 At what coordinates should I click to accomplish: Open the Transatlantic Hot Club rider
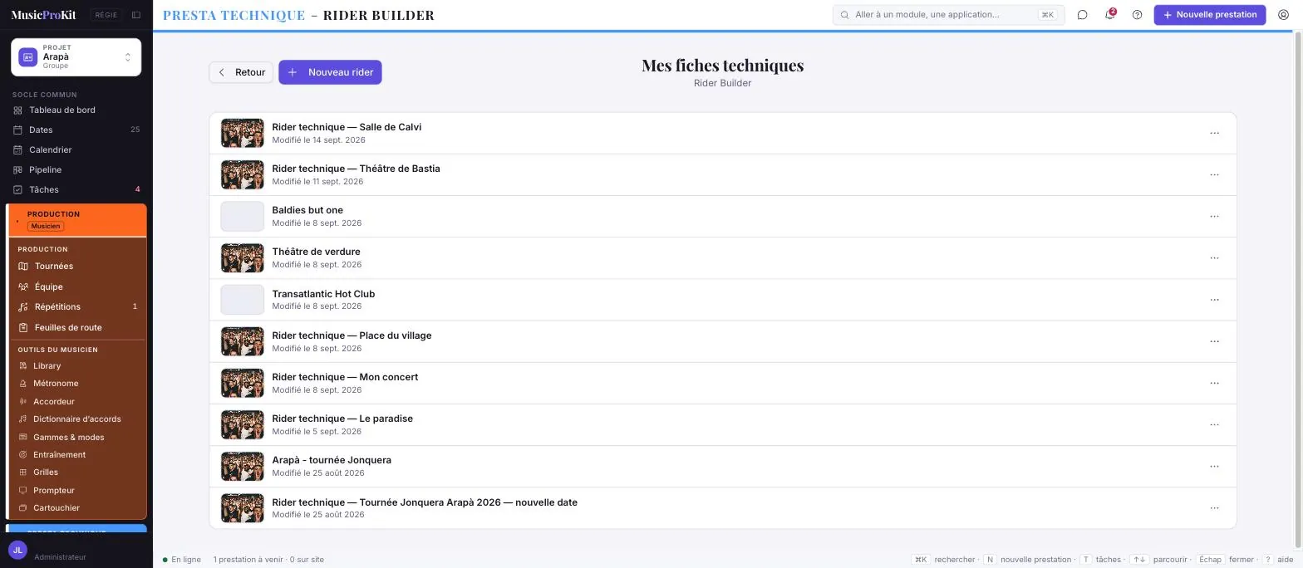click(323, 294)
